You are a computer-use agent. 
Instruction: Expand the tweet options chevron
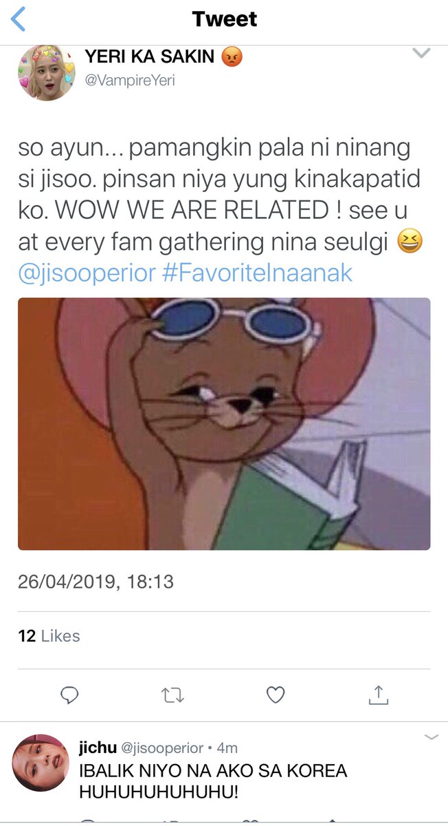coord(421,54)
